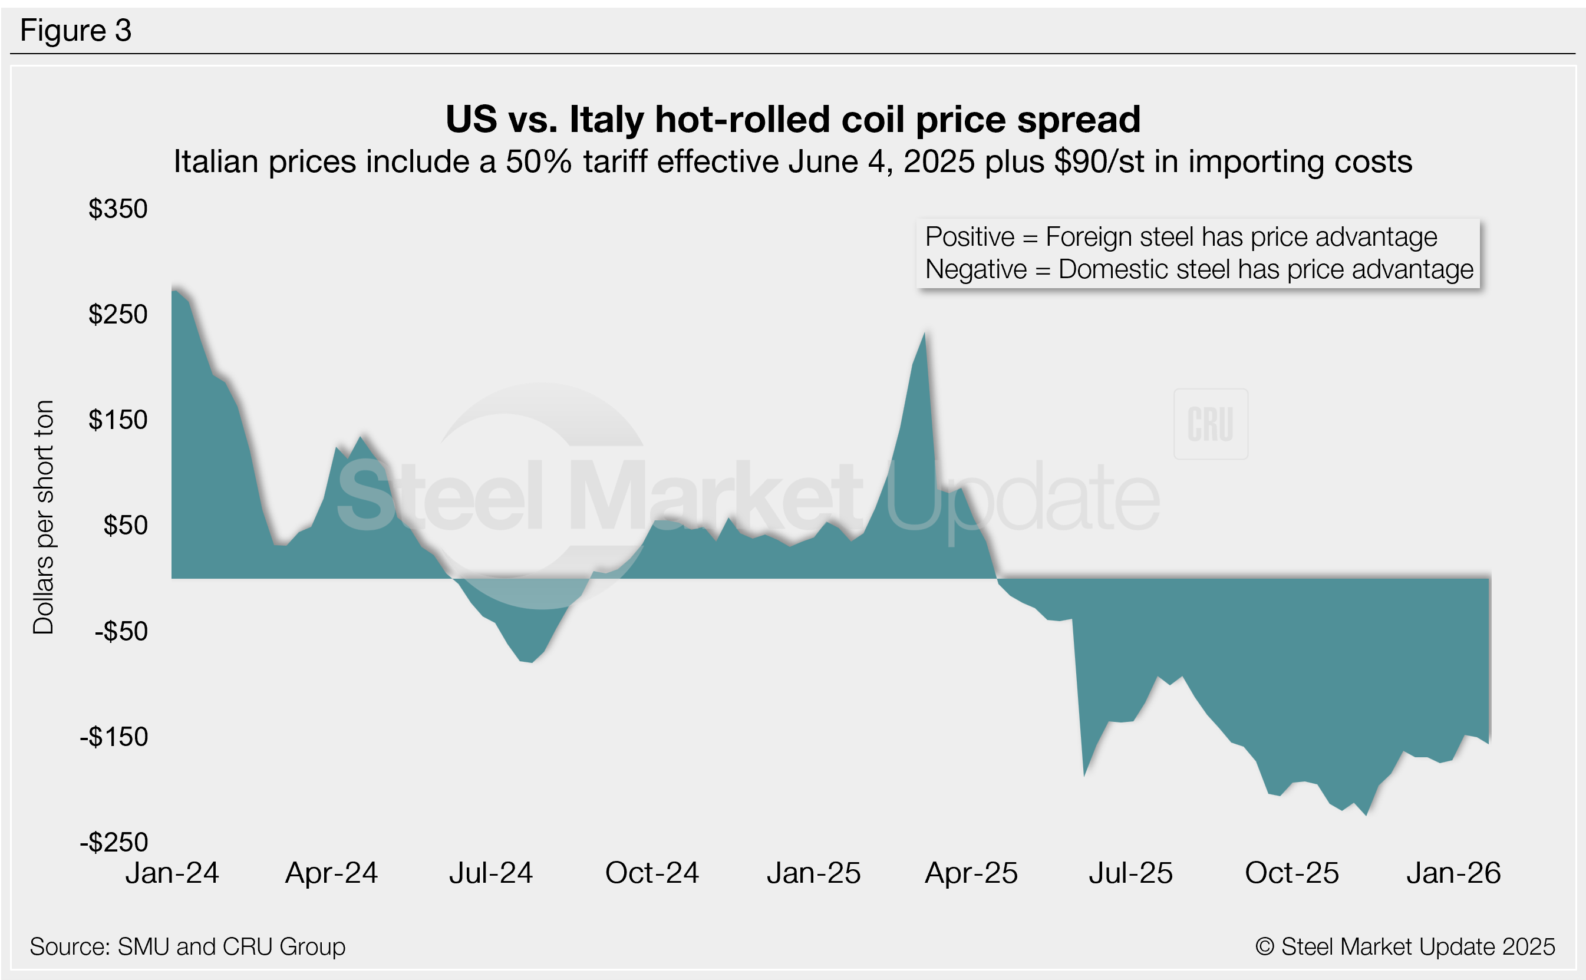
Task: Click the "Positive = Foreign steel" legend line
Action: pyautogui.click(x=1181, y=236)
